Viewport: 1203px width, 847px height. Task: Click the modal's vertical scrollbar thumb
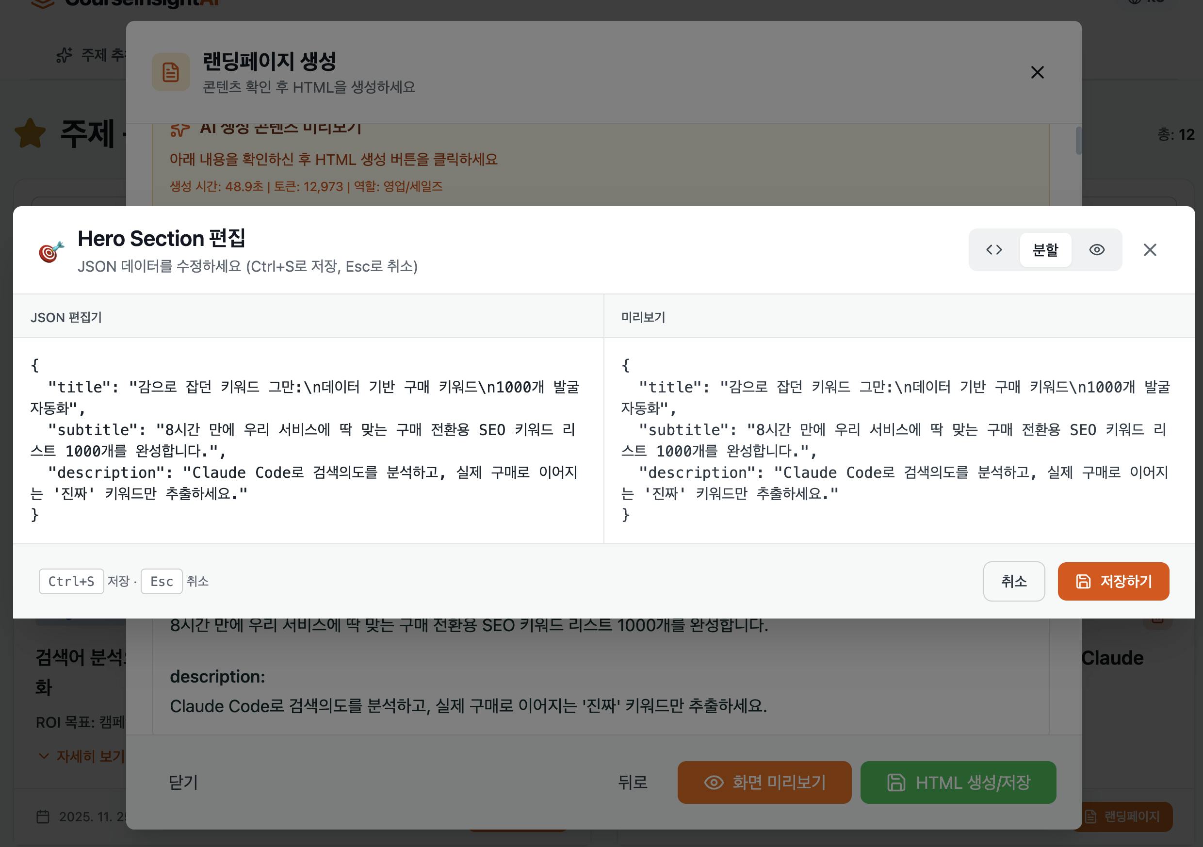coord(1078,141)
